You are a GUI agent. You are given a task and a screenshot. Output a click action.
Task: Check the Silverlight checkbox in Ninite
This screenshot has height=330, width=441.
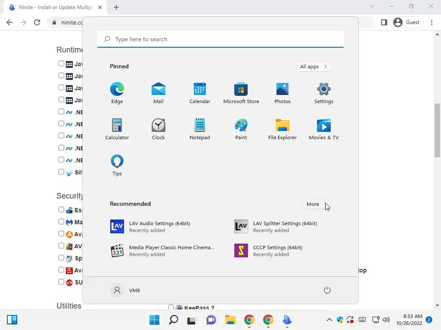pyautogui.click(x=61, y=172)
